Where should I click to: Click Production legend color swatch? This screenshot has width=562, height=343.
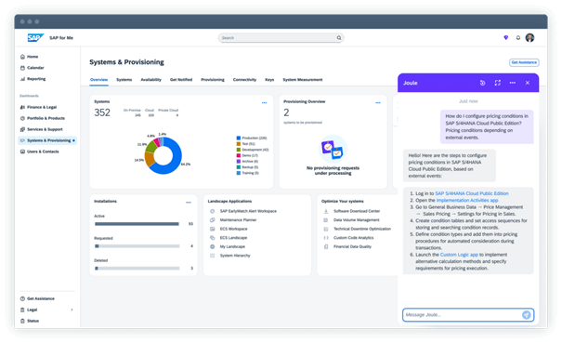pos(239,139)
